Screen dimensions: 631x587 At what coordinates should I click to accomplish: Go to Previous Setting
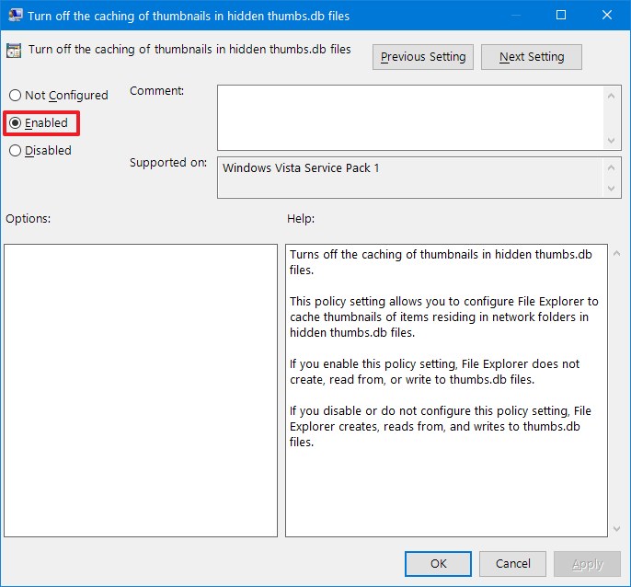tap(423, 57)
